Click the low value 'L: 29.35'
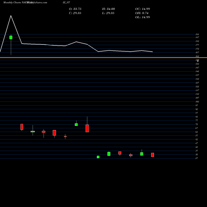Image resolution: width=207 pixels, height=207 pixels. tap(108, 13)
